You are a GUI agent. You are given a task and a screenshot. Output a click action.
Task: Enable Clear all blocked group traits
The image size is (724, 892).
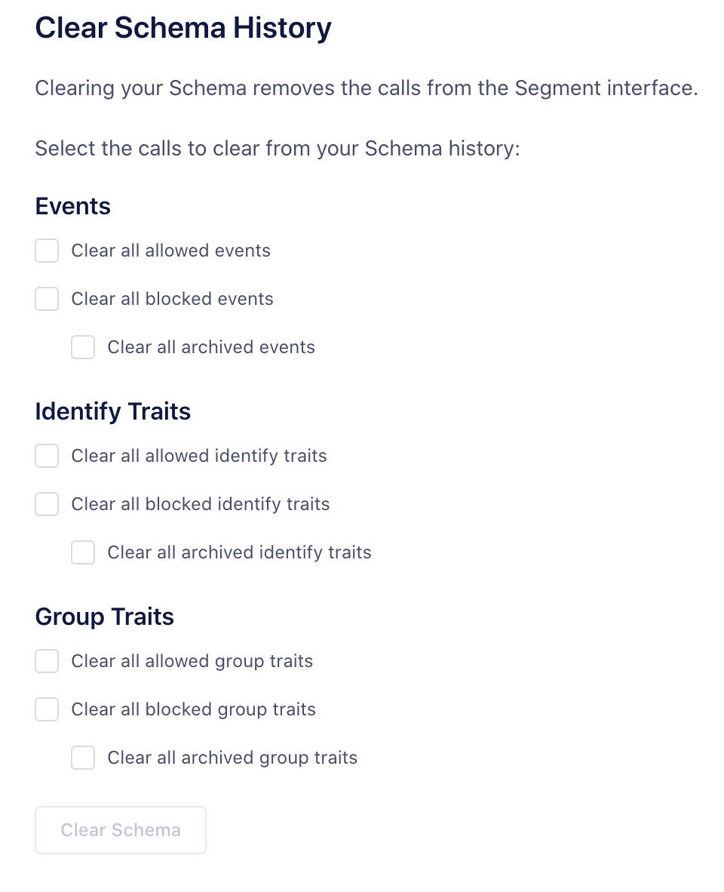46,709
